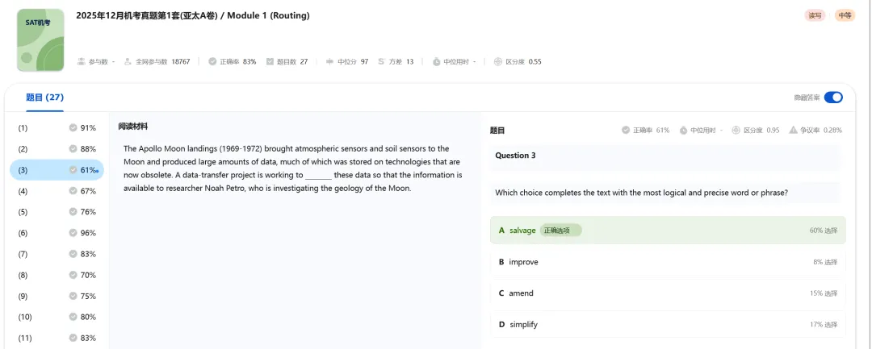This screenshot has height=349, width=872.
Task: Open the 题目 (27) tab
Action: (44, 98)
